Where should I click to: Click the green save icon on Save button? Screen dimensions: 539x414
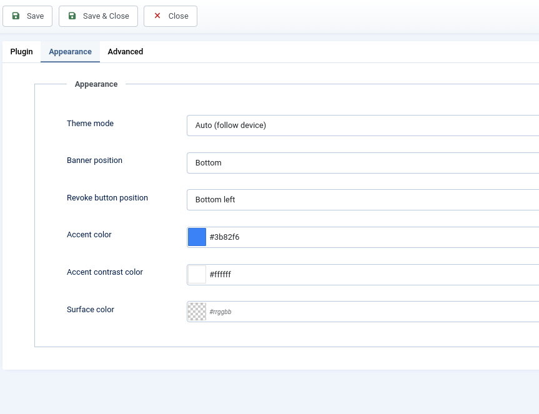(x=14, y=16)
